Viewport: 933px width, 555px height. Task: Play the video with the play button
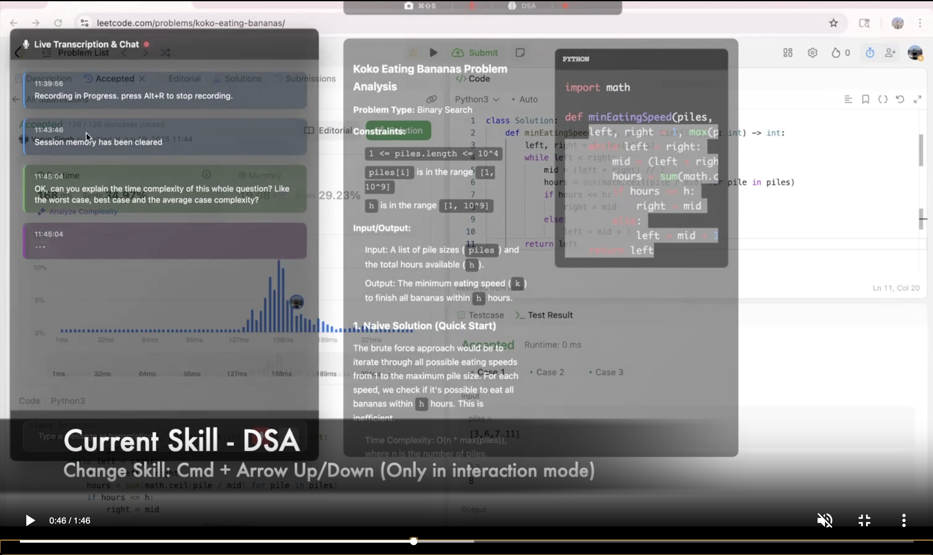[30, 520]
